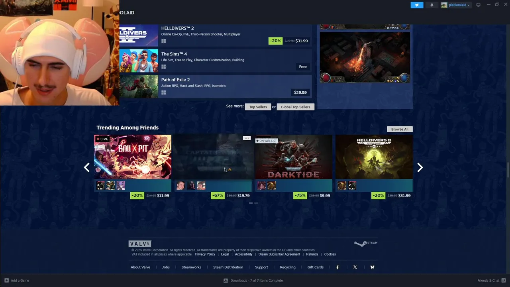Click the $31.99 HELLDIVERS 2 list price
This screenshot has height=287, width=510.
point(302,41)
